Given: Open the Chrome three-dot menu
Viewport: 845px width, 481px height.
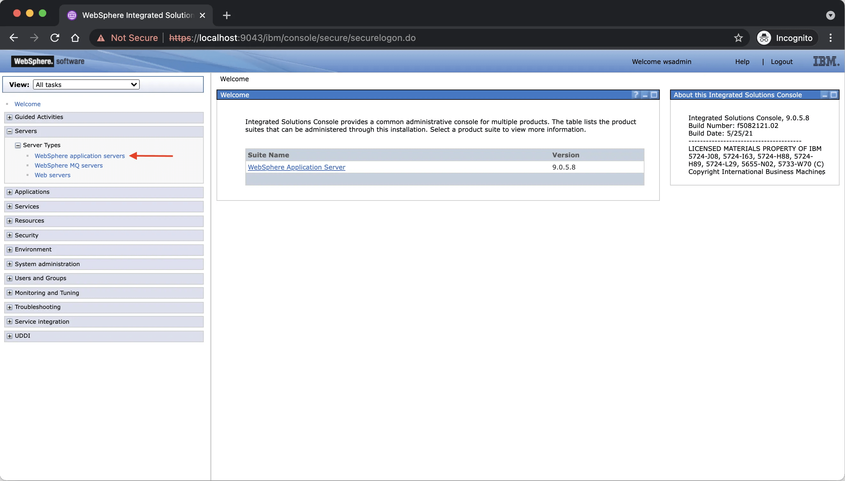Looking at the screenshot, I should coord(830,38).
